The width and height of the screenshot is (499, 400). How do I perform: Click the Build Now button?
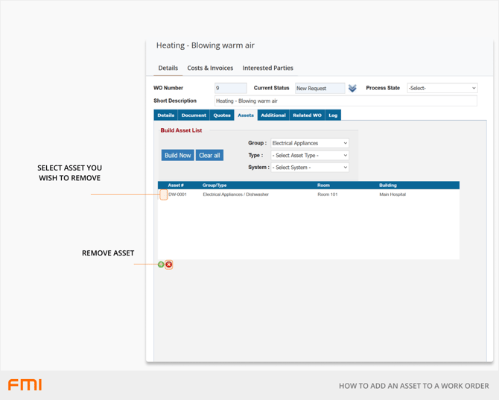coord(177,155)
